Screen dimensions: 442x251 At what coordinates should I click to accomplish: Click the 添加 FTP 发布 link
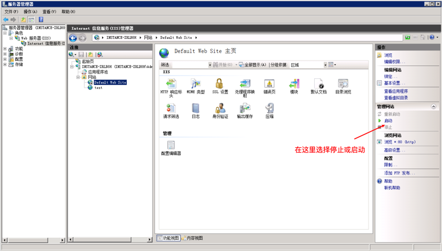point(399,173)
